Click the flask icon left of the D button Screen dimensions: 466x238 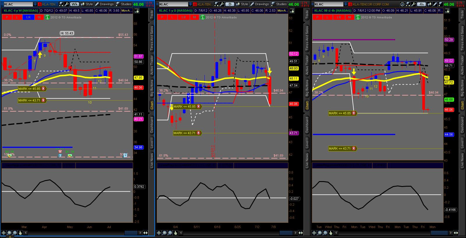click(216, 4)
